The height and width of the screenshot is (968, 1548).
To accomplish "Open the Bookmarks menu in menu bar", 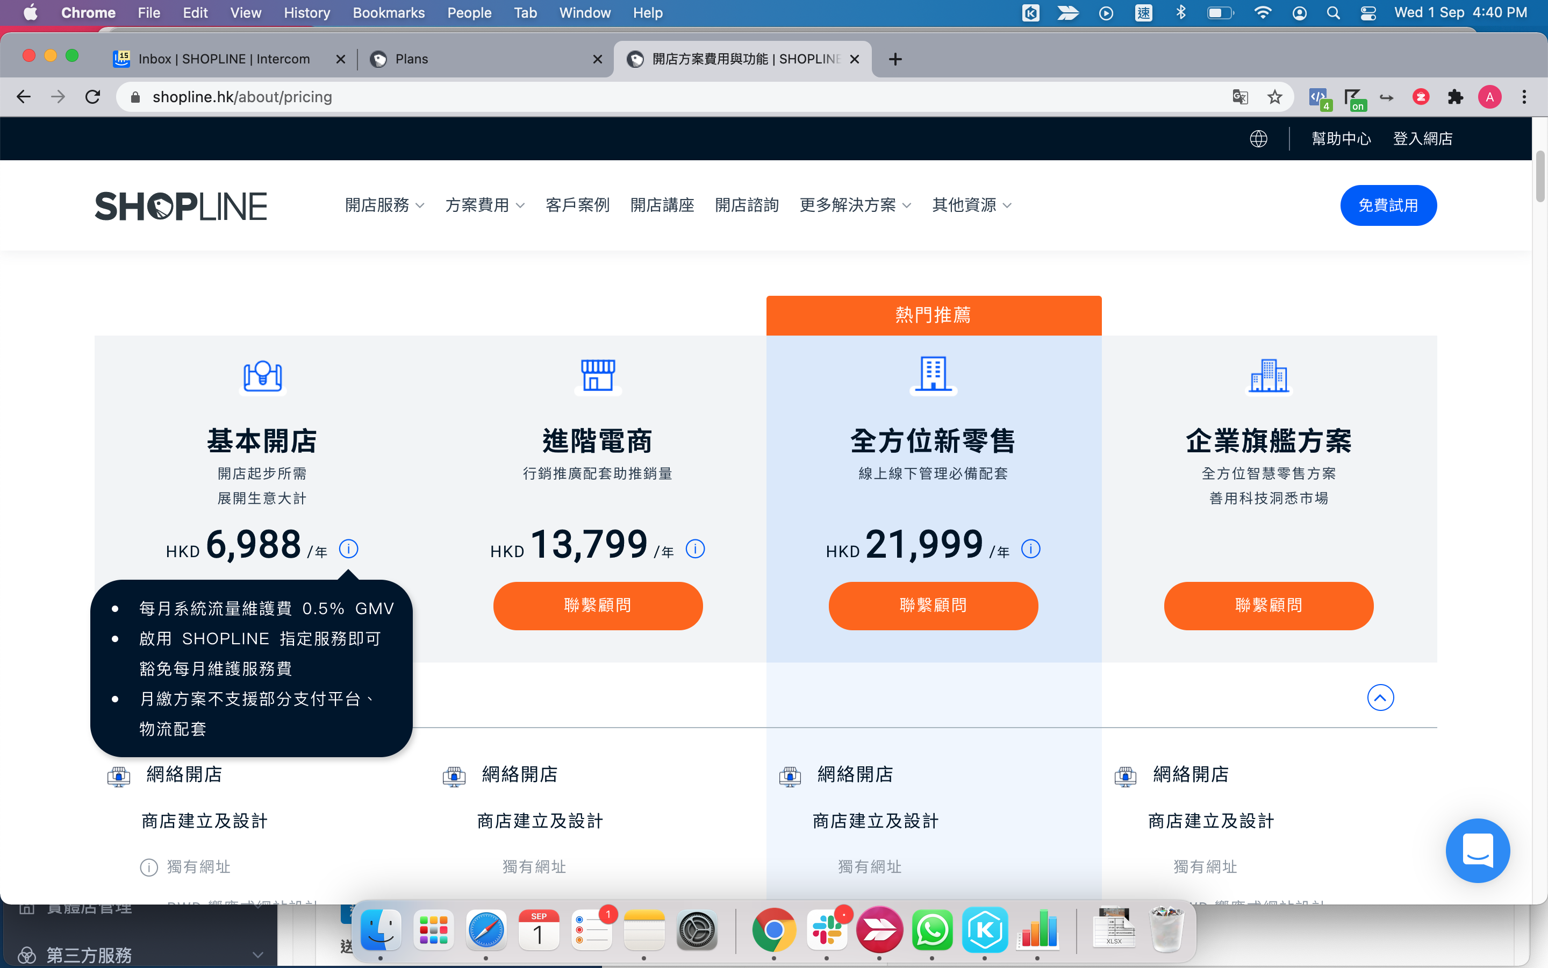I will tap(388, 13).
